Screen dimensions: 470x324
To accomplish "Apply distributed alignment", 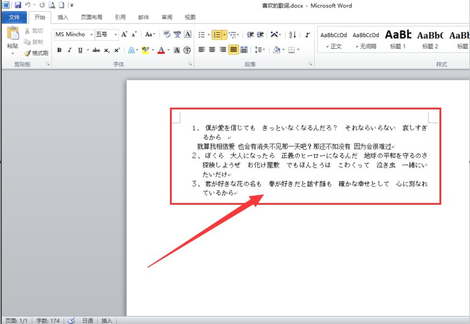I will pos(244,50).
